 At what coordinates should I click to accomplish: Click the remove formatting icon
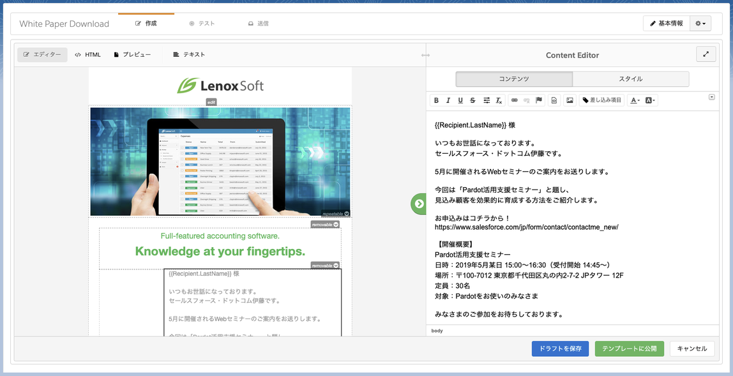pyautogui.click(x=499, y=100)
